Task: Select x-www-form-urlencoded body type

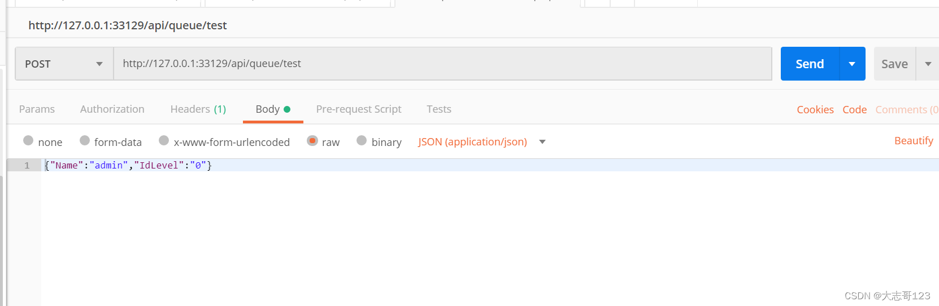Action: (x=164, y=141)
